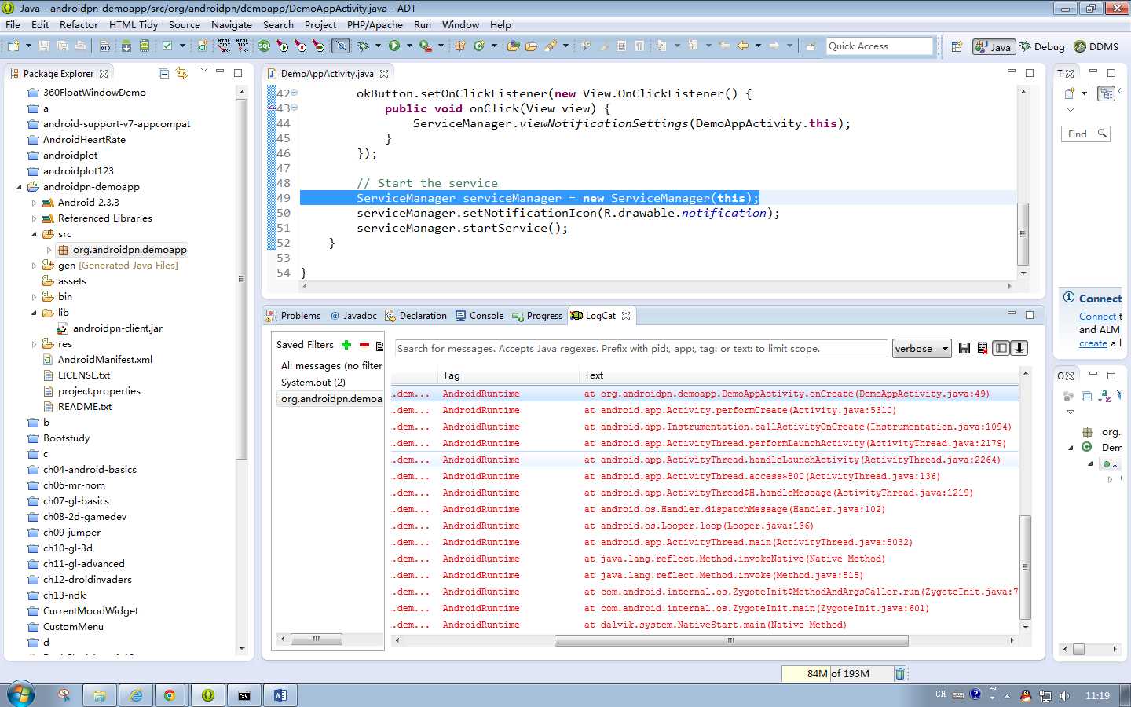Expand the bin folder
The image size is (1131, 707).
point(34,297)
